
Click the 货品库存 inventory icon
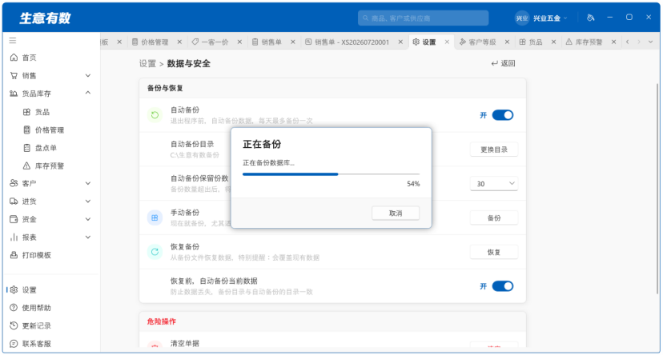[14, 94]
